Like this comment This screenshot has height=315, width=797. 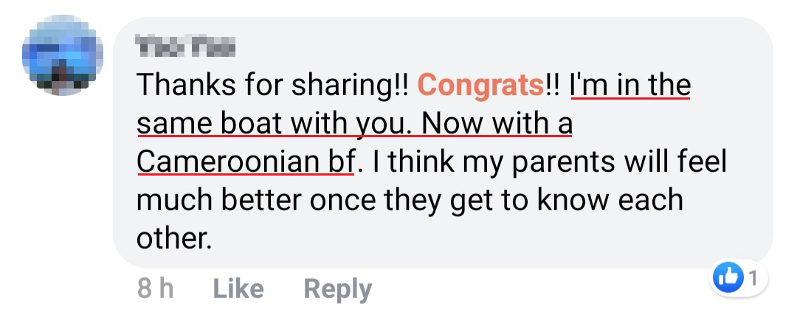pyautogui.click(x=238, y=288)
